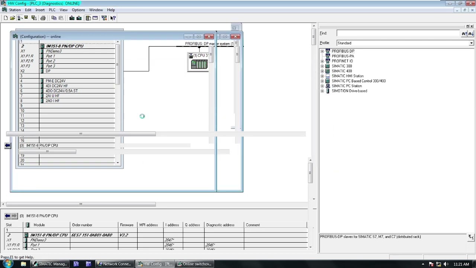
Task: Click the search up binoculars icon
Action: click(x=464, y=33)
